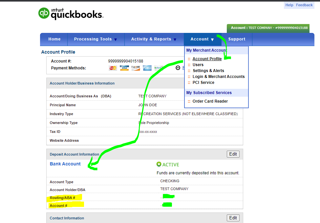Click the Sole Proprietorship ownership value
Screen dimensions: 320x223
tap(154, 123)
